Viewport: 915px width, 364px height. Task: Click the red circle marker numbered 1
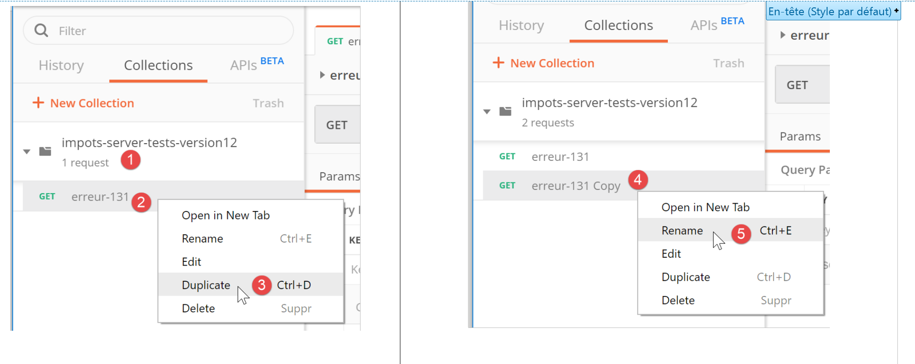pyautogui.click(x=131, y=160)
